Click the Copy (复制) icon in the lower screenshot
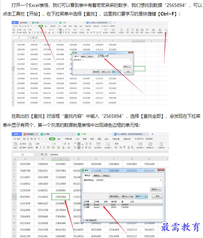This screenshot has width=203, height=238. pyautogui.click(x=21, y=147)
